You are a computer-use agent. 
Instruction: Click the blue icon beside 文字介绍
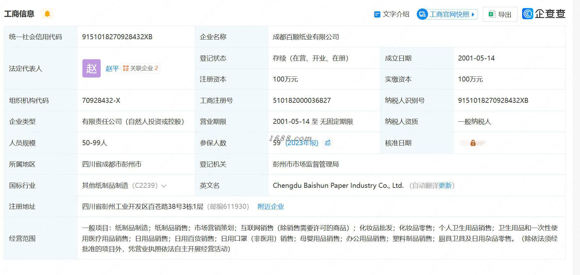[377, 14]
